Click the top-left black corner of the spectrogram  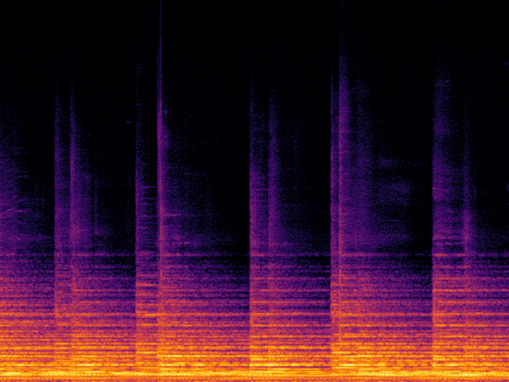pos(6,6)
